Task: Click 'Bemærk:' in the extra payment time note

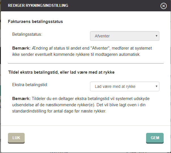Action: [x=22, y=99]
